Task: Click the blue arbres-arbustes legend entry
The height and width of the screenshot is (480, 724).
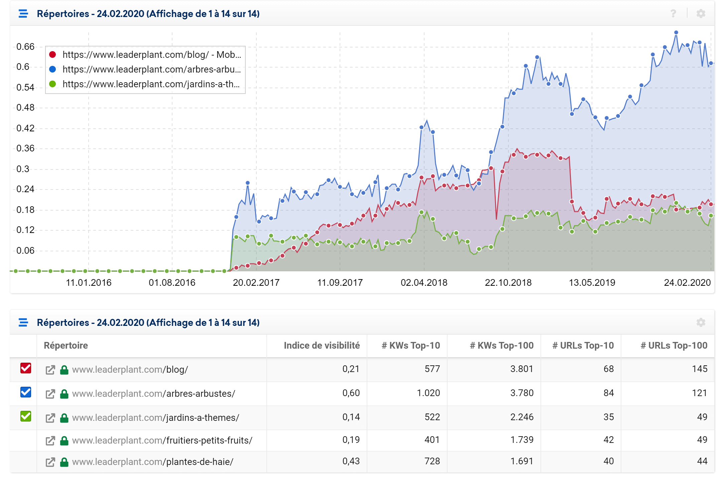Action: [x=151, y=70]
